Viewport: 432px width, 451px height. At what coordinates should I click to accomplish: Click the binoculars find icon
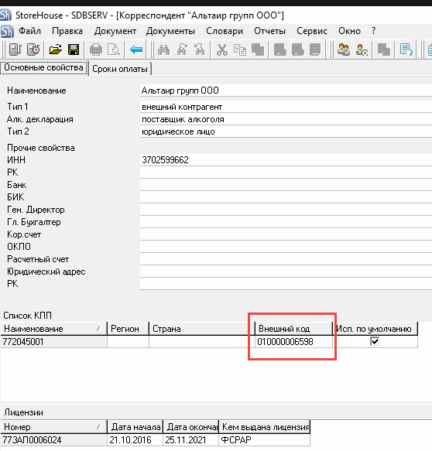click(163, 50)
